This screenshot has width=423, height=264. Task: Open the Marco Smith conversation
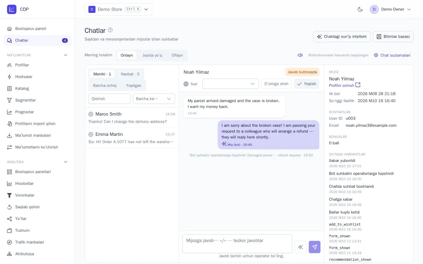(132, 118)
